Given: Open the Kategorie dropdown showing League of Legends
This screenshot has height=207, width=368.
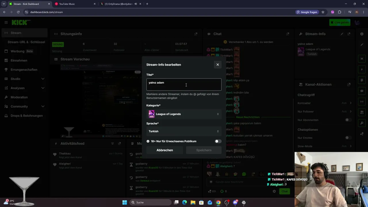Looking at the screenshot, I should pos(184,114).
